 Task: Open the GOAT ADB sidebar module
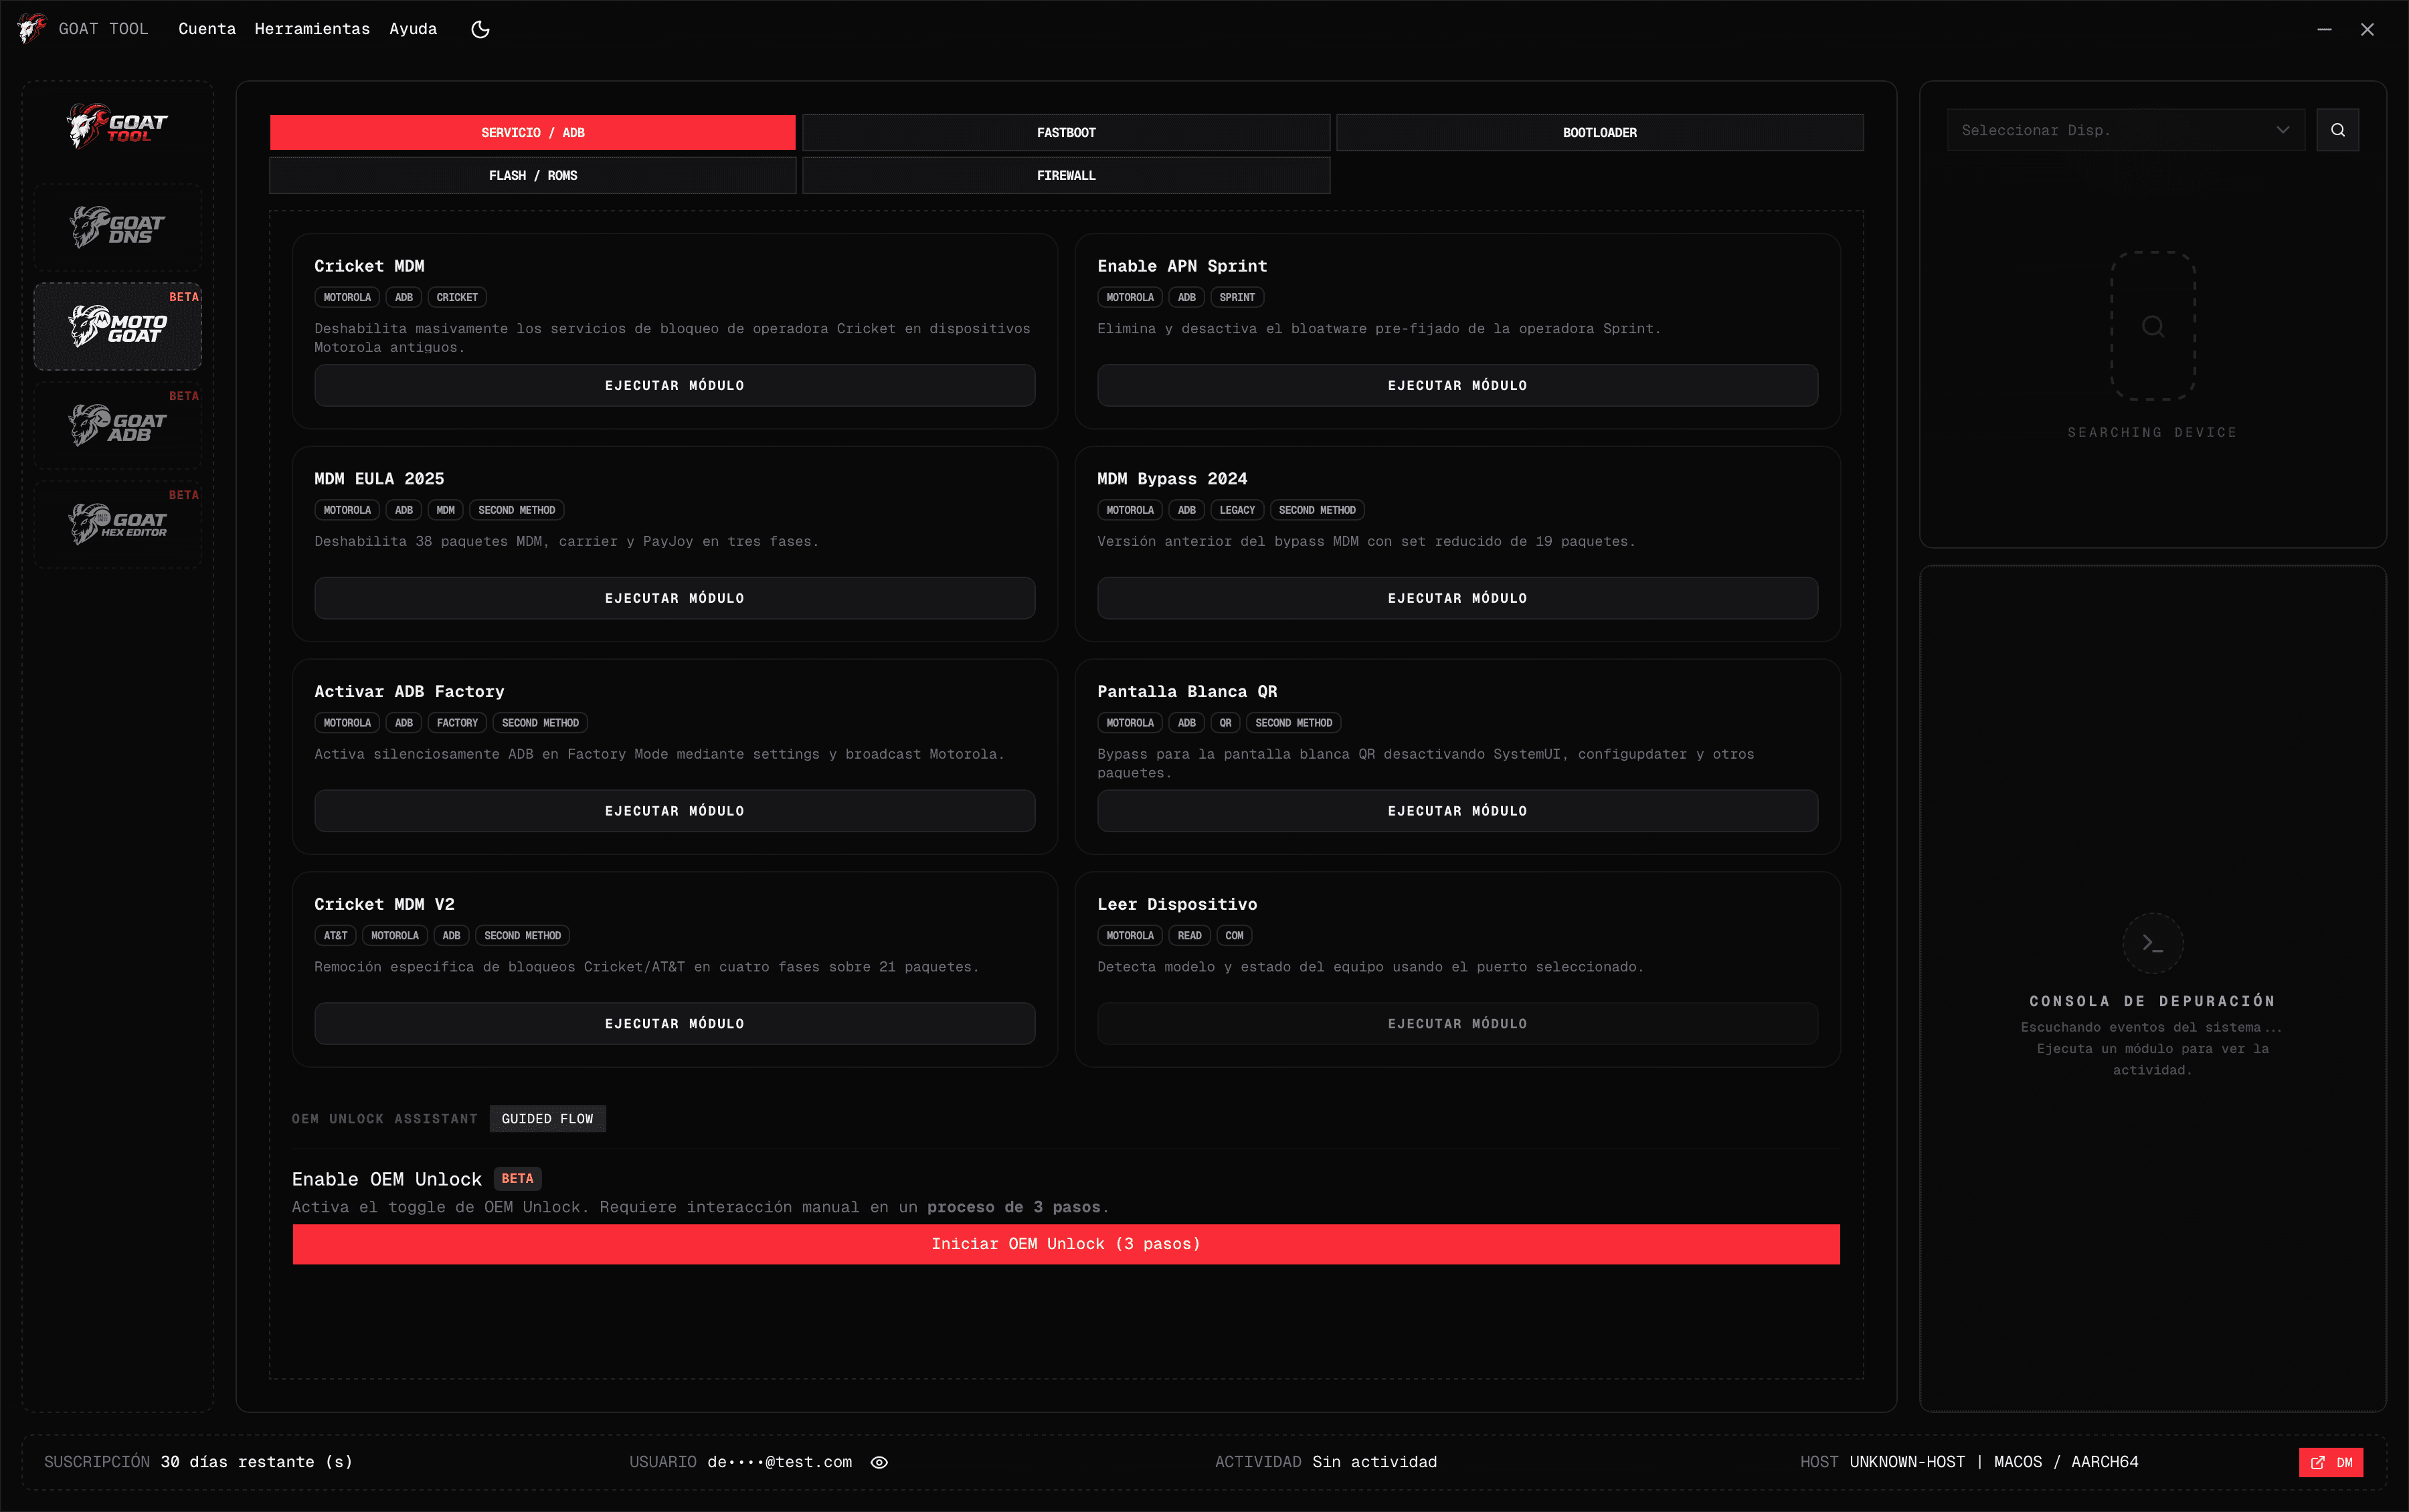[117, 425]
